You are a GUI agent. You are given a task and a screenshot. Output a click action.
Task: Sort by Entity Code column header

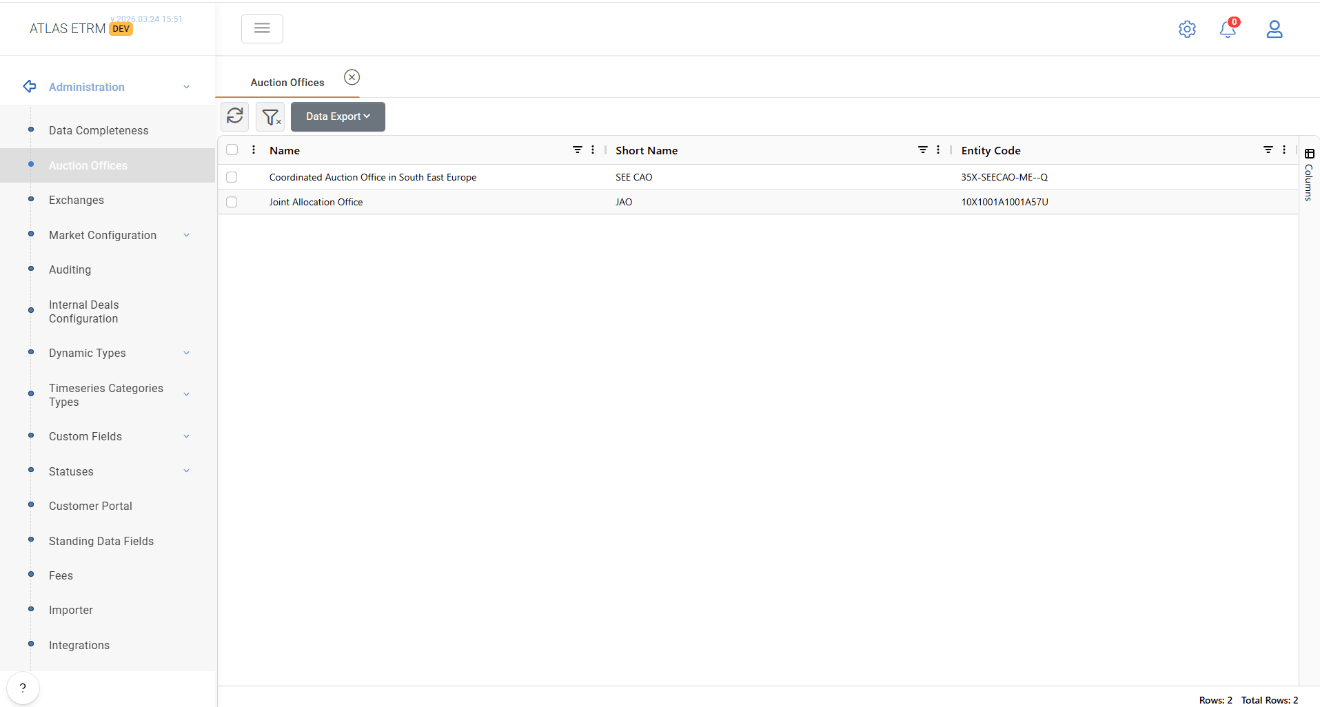(991, 150)
